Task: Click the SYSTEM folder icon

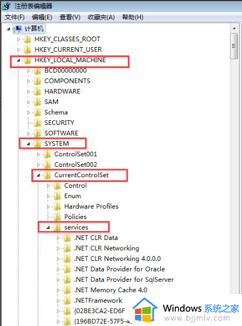Action: [37, 144]
